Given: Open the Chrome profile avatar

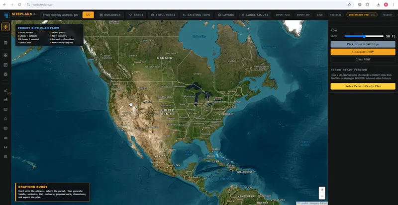Looking at the screenshot, I should click(386, 4).
